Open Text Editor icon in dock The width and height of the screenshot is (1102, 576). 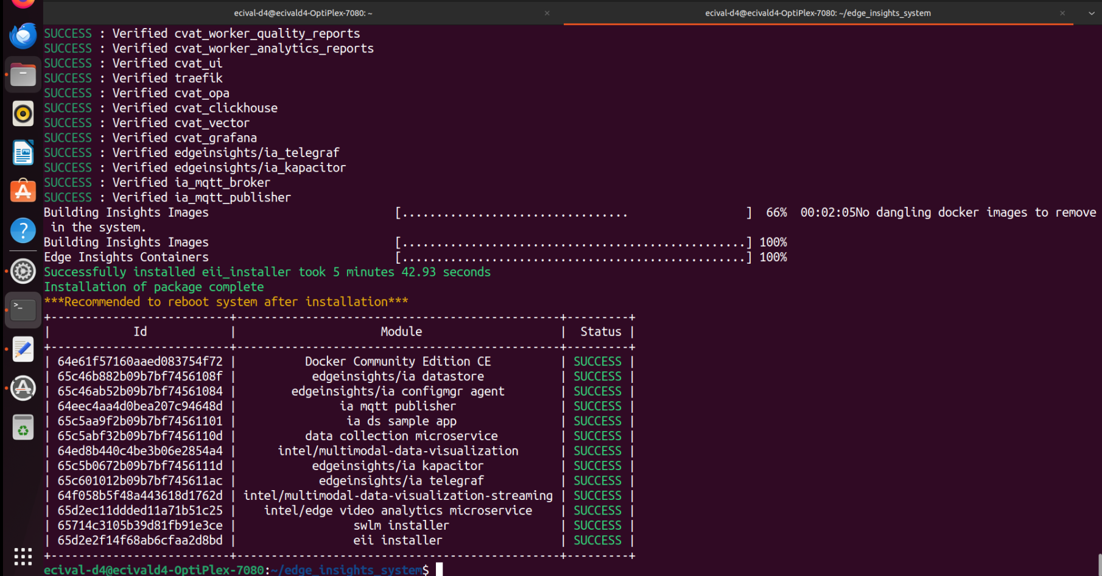tap(23, 349)
